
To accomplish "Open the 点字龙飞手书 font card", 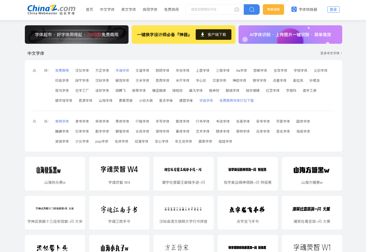I will click(x=248, y=213).
